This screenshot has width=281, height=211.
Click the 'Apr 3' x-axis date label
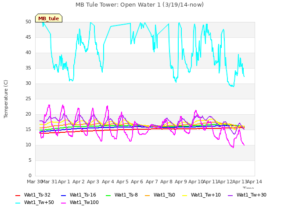(x=93, y=182)
